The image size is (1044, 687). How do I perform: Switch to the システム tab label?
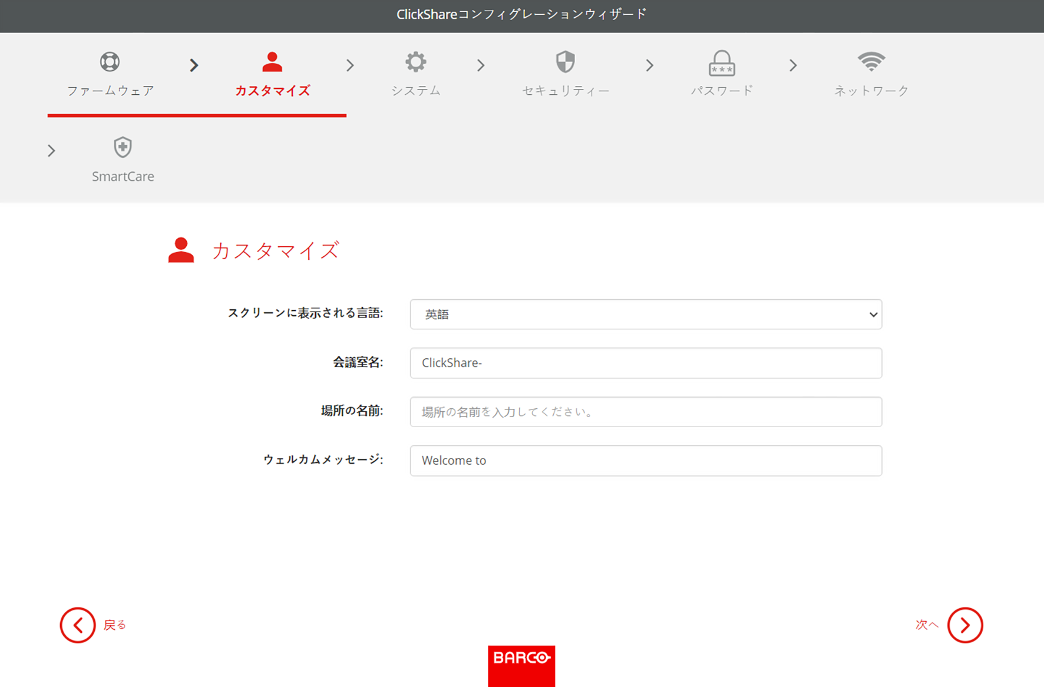coord(416,90)
